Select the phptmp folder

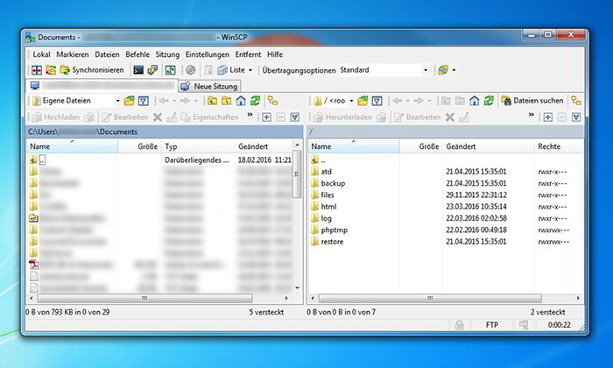coord(334,230)
